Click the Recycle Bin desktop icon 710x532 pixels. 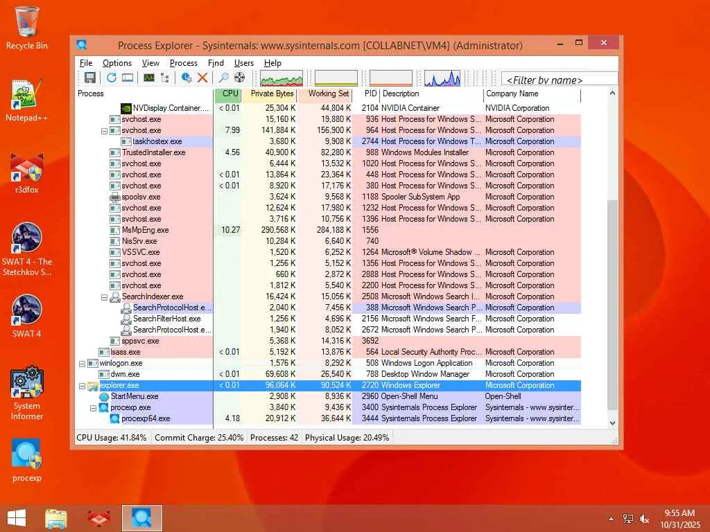[x=27, y=27]
